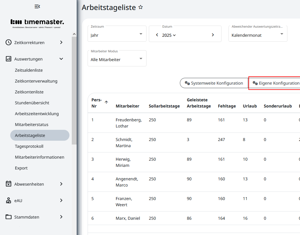
Task: Toggle the sort order on Mitarbeiter column
Action: [128, 106]
